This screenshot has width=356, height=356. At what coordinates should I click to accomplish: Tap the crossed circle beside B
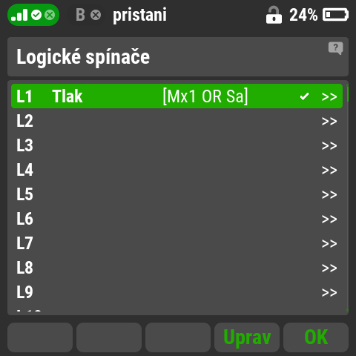click(x=96, y=15)
